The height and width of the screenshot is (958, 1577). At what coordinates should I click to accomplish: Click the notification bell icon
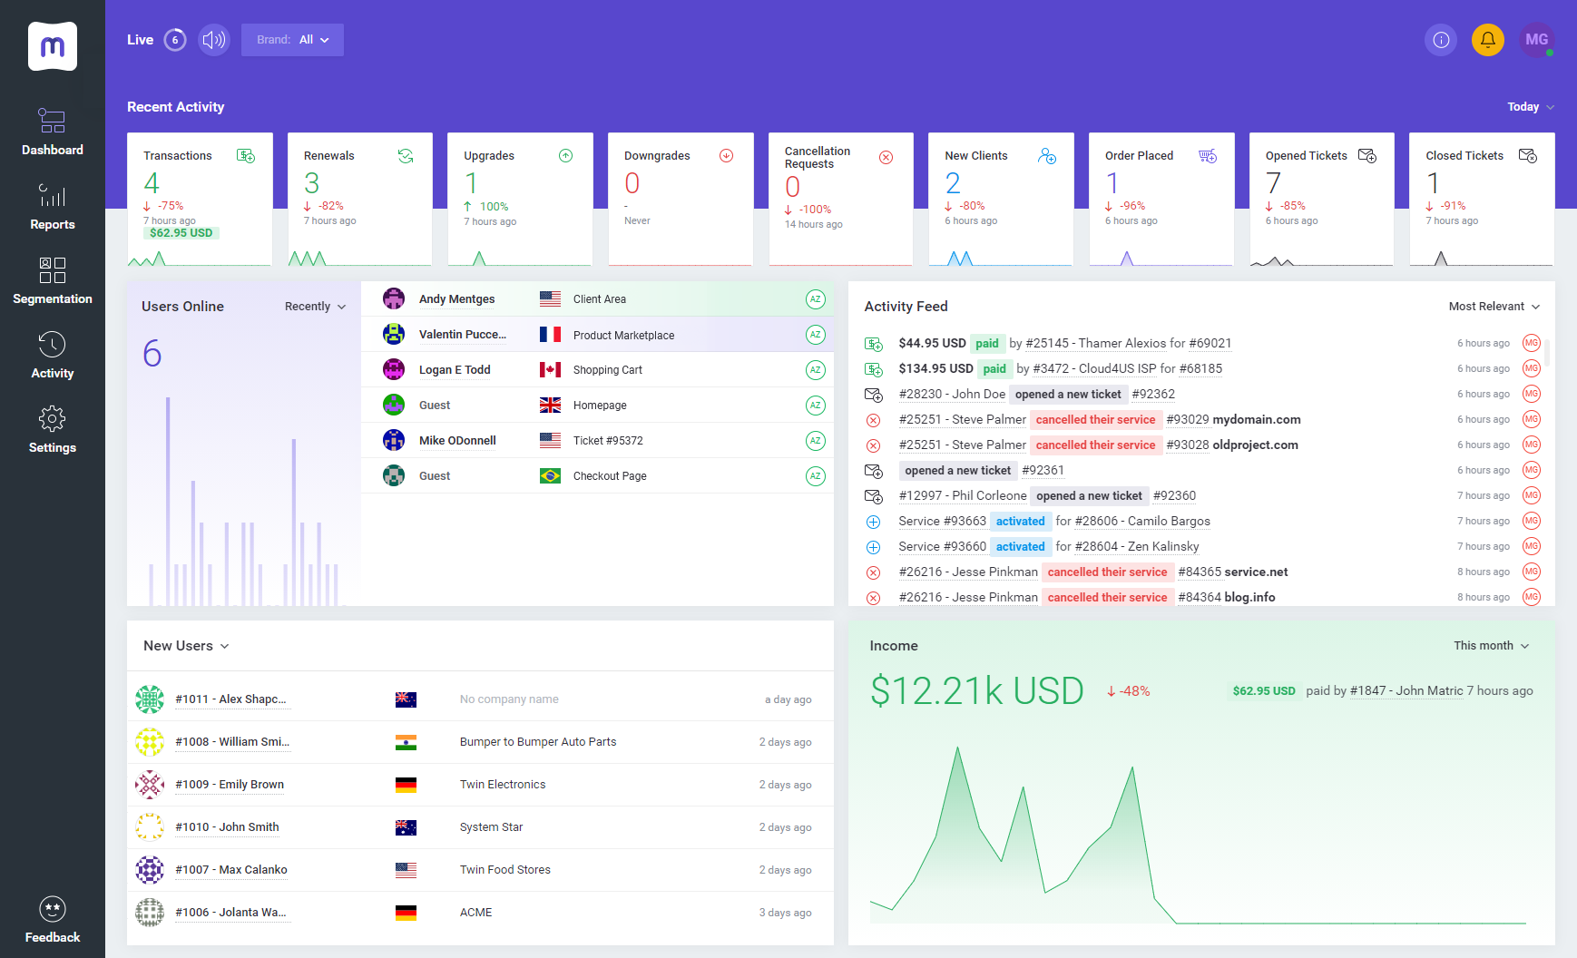point(1488,40)
